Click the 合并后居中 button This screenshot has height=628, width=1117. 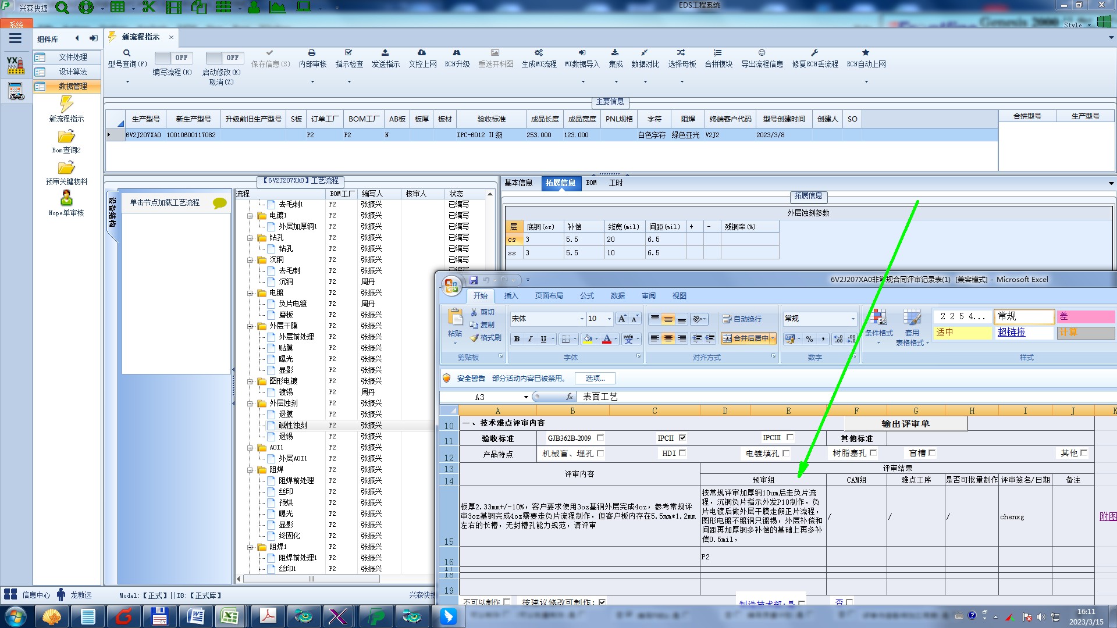pyautogui.click(x=745, y=338)
